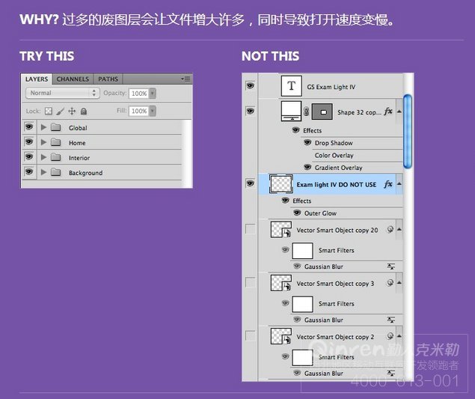This screenshot has width=475, height=399.
Task: Toggle visibility of the Background group
Action: pyautogui.click(x=29, y=172)
